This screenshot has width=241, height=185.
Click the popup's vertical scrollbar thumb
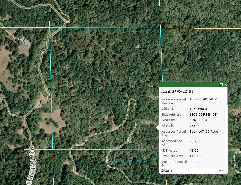227,96
